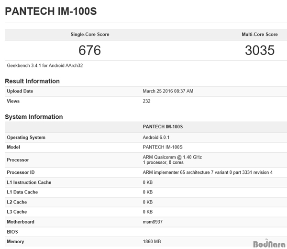Click the PANTECH IM-100S page title
287x249 pixels.
click(51, 11)
